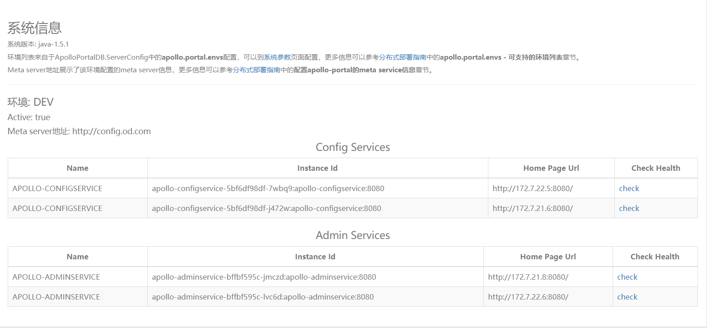Click APOLLO-ADMINSERVICE name in jmczd row
Viewport: 707px width, 328px height.
click(x=56, y=277)
